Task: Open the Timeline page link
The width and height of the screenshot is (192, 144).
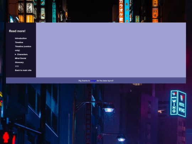Action: (x=19, y=42)
